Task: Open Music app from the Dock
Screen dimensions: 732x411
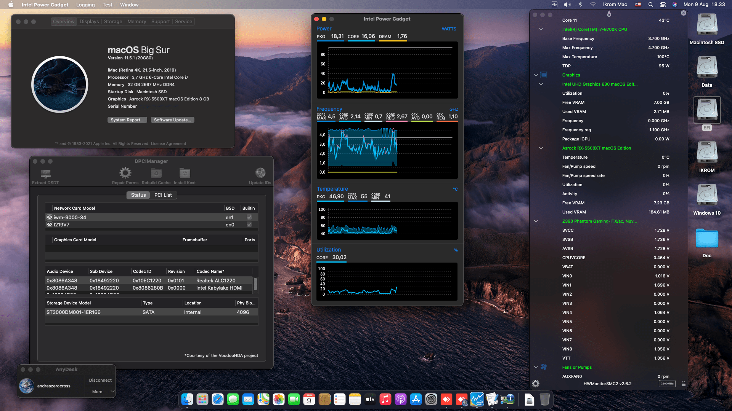Action: coord(385,399)
